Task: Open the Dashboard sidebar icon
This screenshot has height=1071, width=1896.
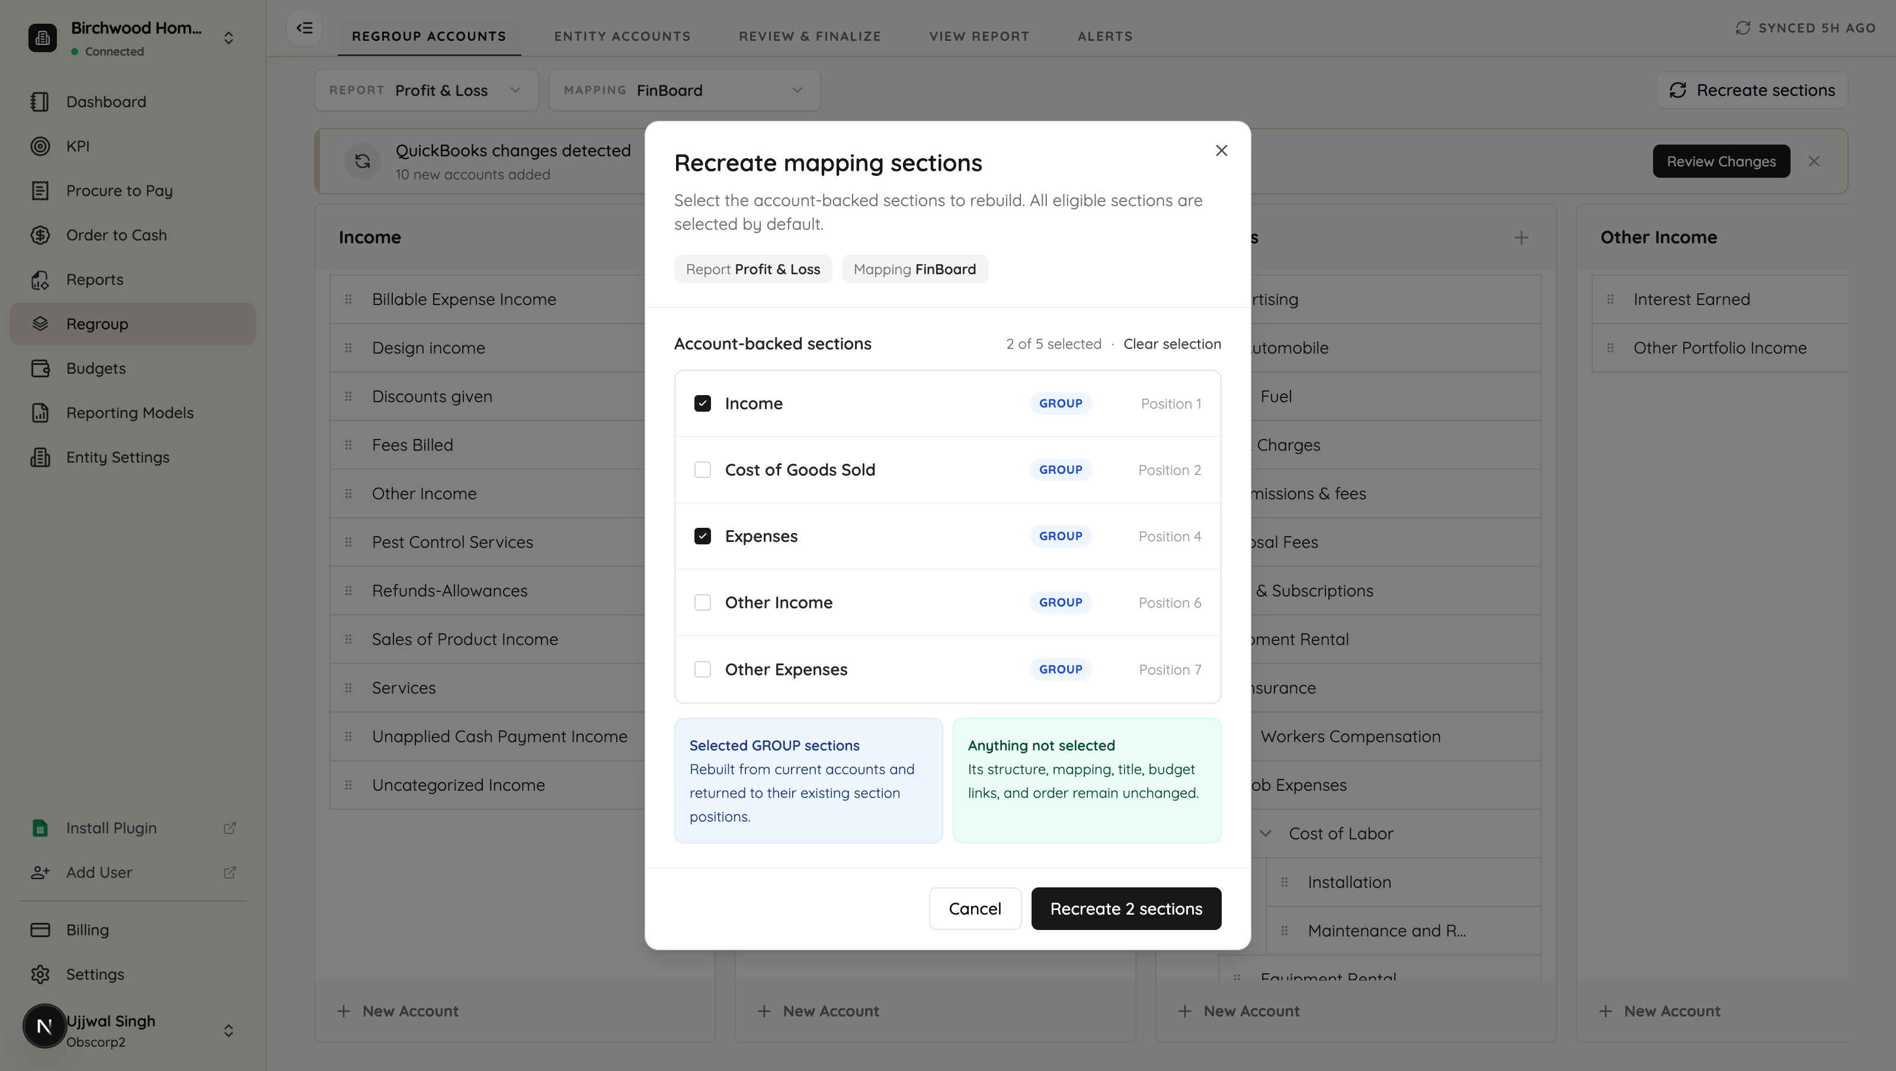Action: (x=40, y=101)
